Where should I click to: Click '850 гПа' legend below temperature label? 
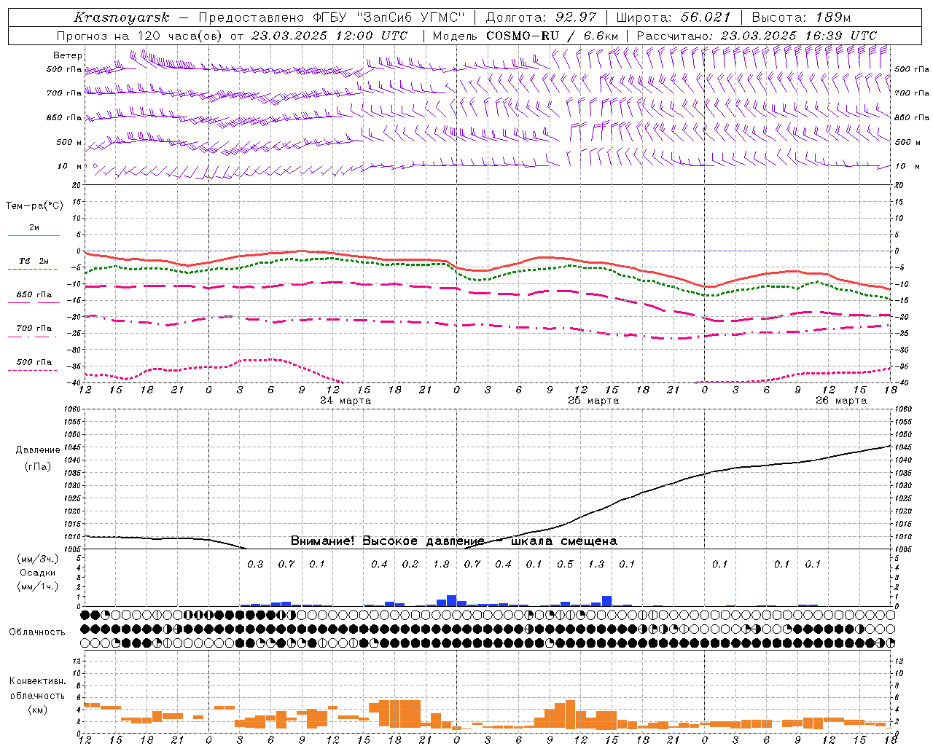coord(34,295)
